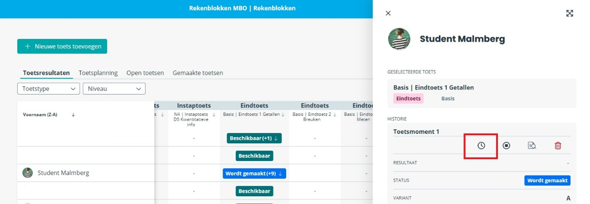Click sort arrow beside Eindtoets 2 Breuken column
This screenshot has height=204, width=590.
coord(335,114)
